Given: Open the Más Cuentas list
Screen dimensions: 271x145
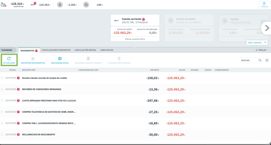Looking at the screenshot, I should (x=255, y=43).
